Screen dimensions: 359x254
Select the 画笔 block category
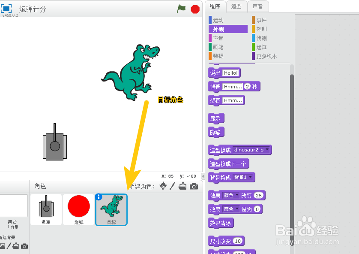tap(228, 47)
